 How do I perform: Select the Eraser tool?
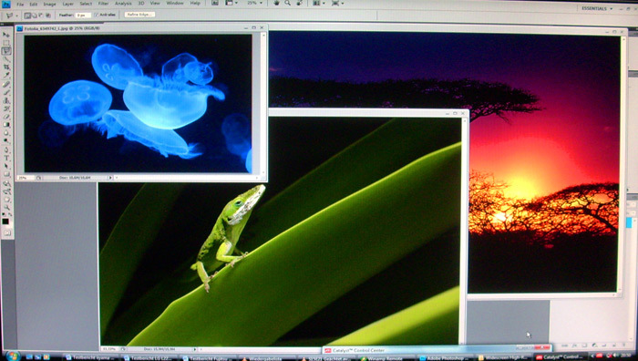(x=6, y=117)
